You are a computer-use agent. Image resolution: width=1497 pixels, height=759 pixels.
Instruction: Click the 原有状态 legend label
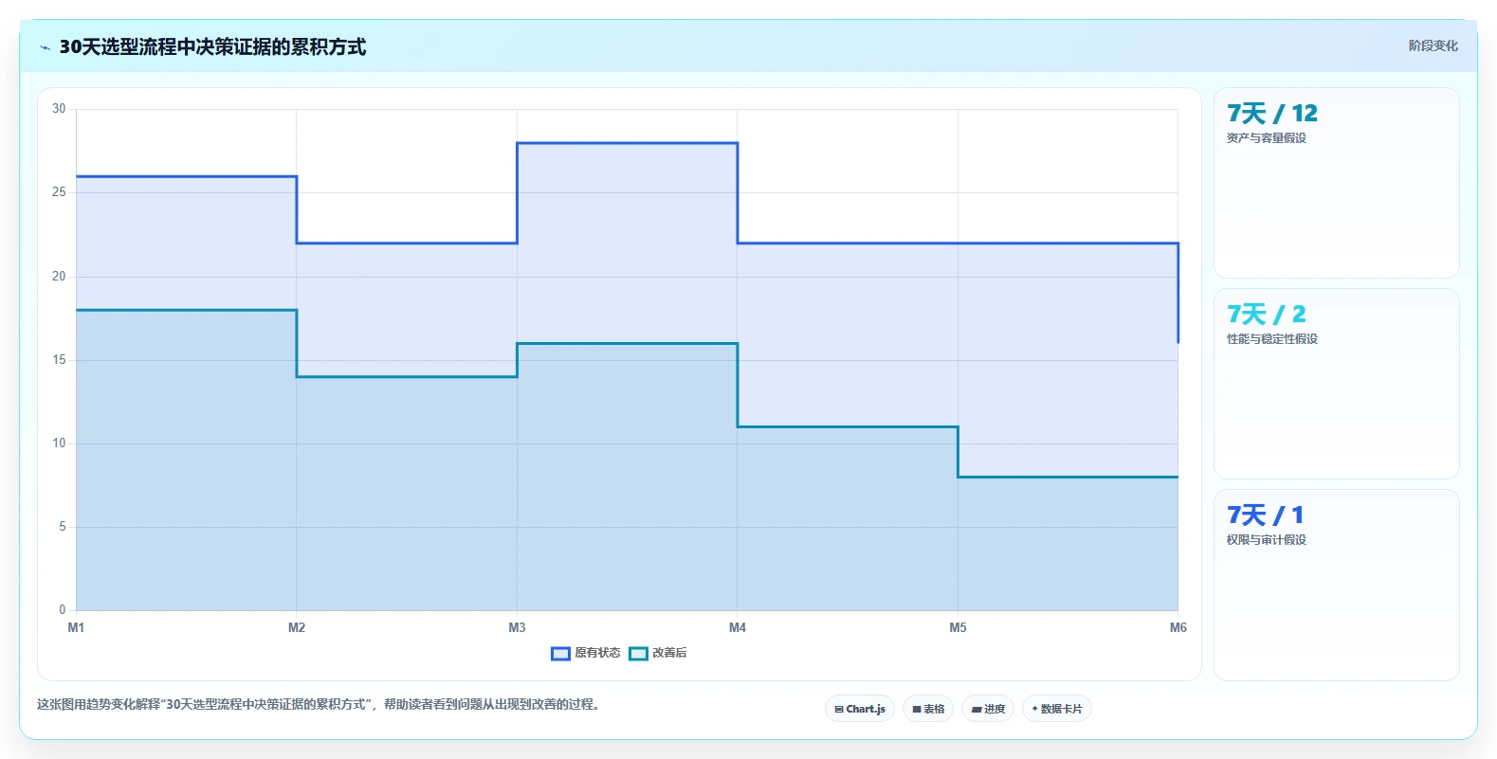[x=597, y=653]
